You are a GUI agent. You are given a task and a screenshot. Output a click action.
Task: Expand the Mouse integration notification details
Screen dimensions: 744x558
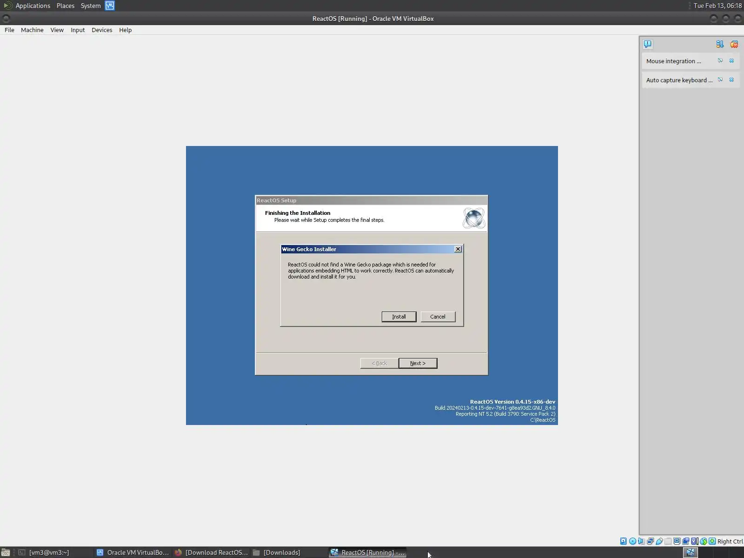coord(720,61)
